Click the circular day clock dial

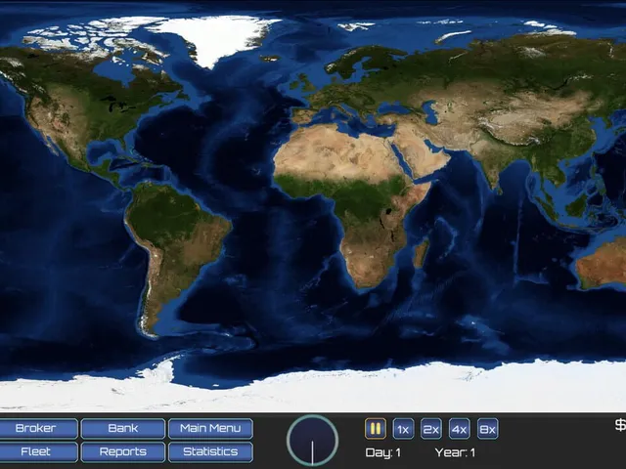click(313, 441)
